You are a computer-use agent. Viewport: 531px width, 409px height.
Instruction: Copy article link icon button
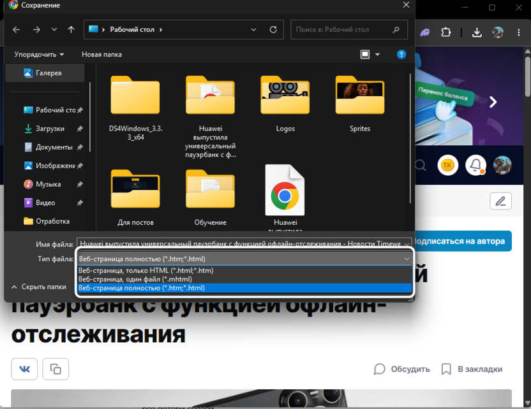(x=56, y=369)
